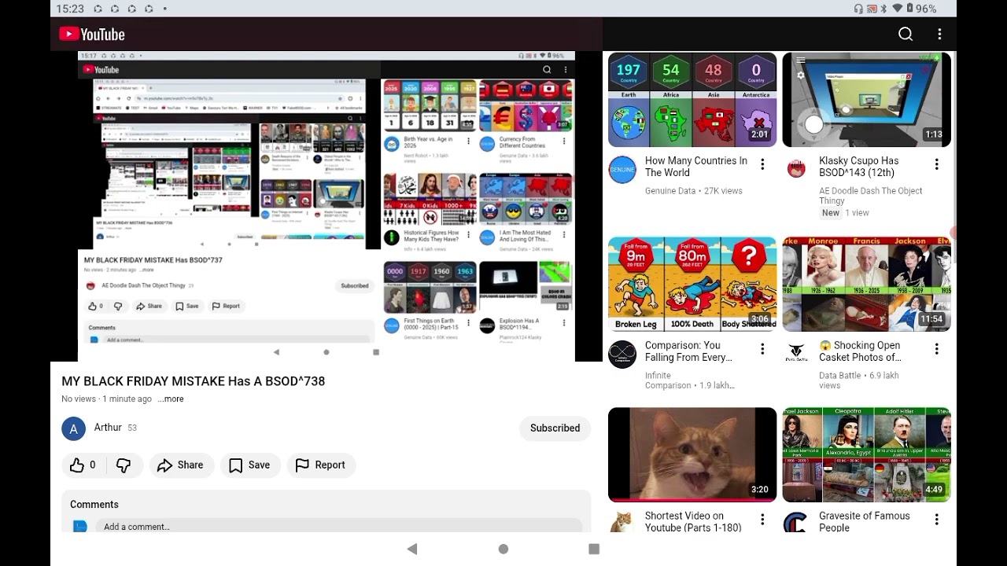The height and width of the screenshot is (566, 1007).
Task: Click the title Comparison: You Falling From Every
Action: [x=688, y=351]
